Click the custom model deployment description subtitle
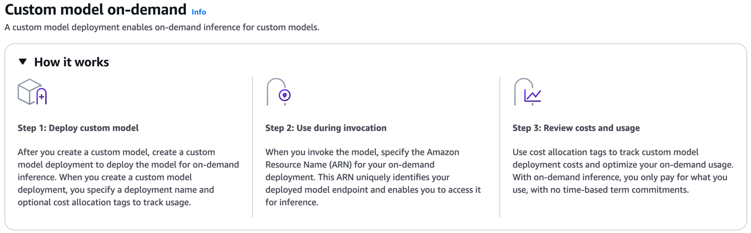The image size is (751, 233). (162, 27)
